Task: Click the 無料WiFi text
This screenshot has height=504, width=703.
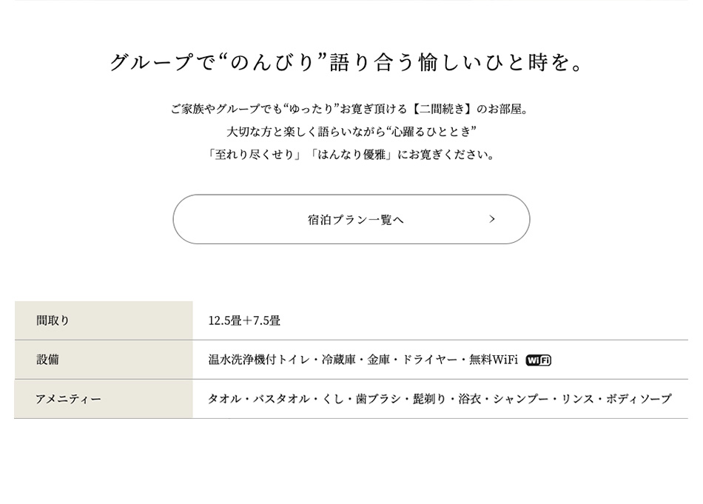Action: [x=493, y=360]
